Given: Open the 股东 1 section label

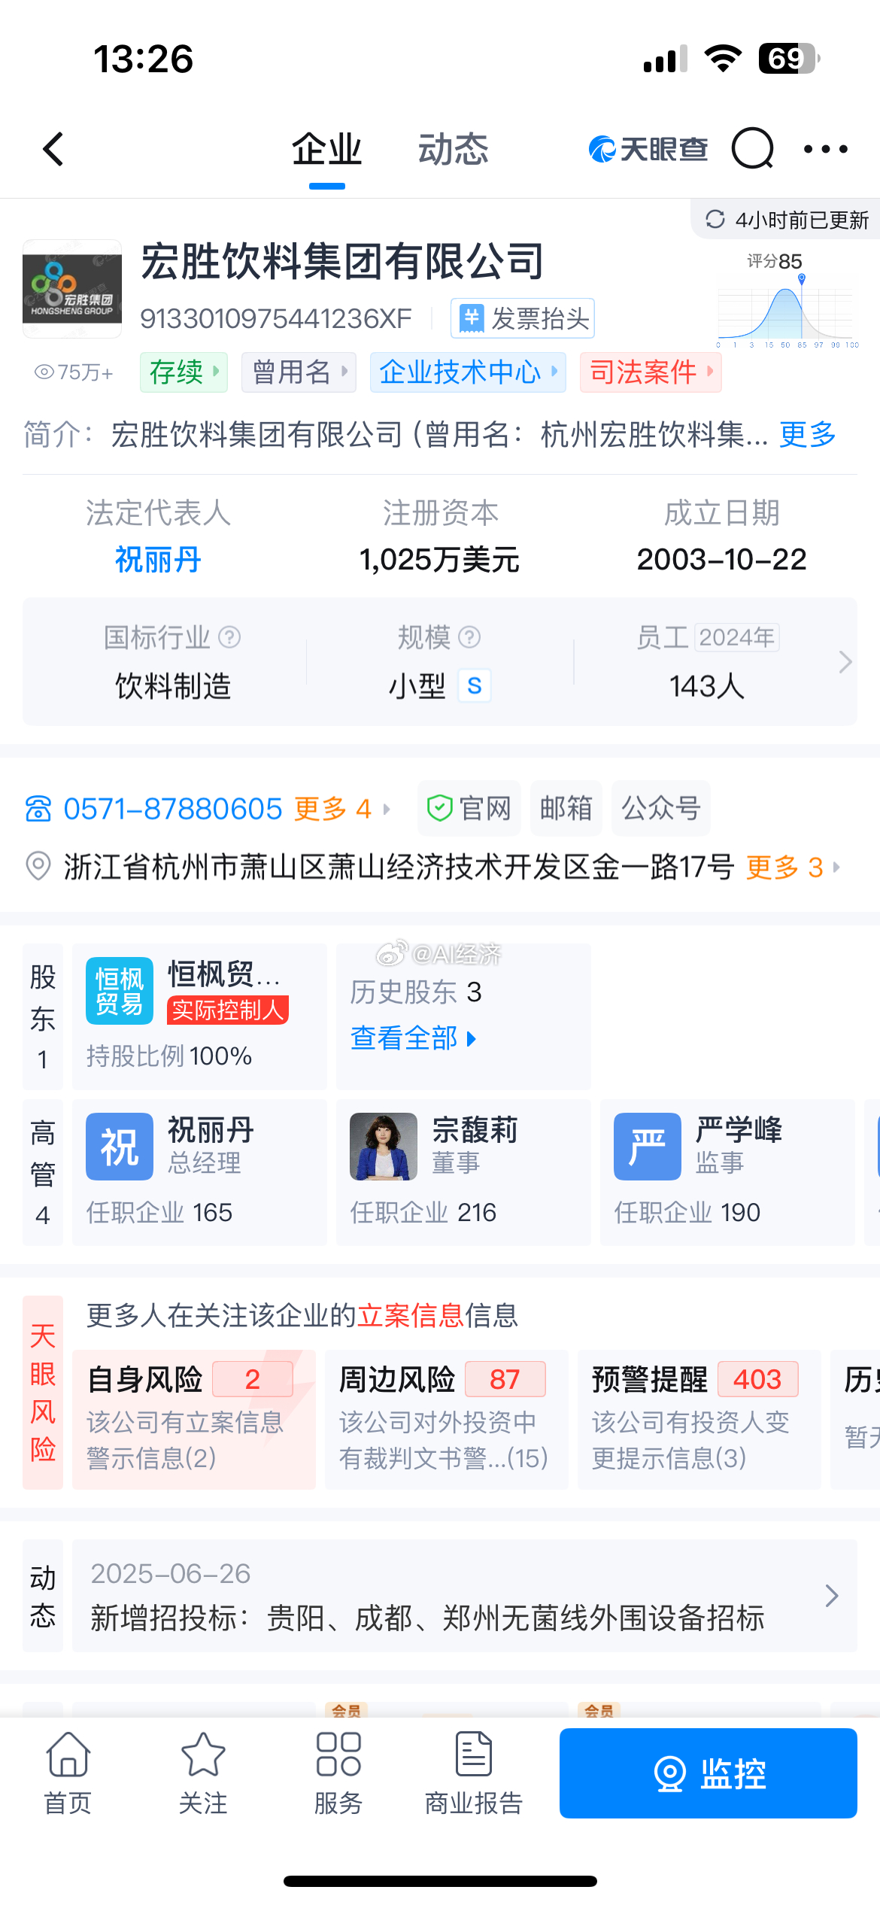Looking at the screenshot, I should click(x=43, y=1016).
